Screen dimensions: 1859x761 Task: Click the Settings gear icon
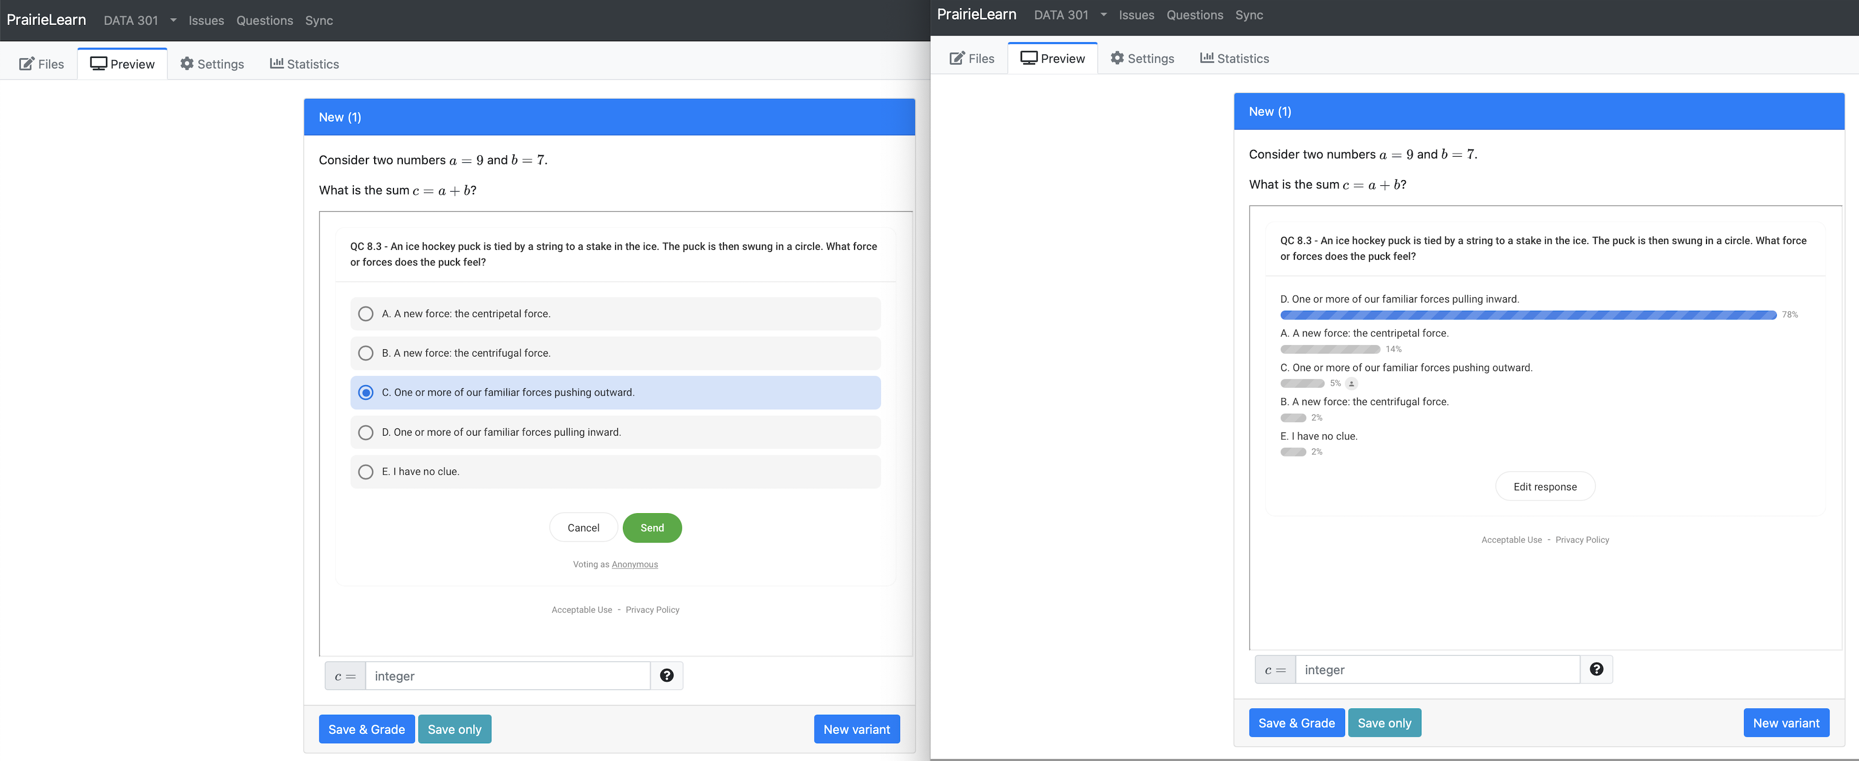pos(188,64)
